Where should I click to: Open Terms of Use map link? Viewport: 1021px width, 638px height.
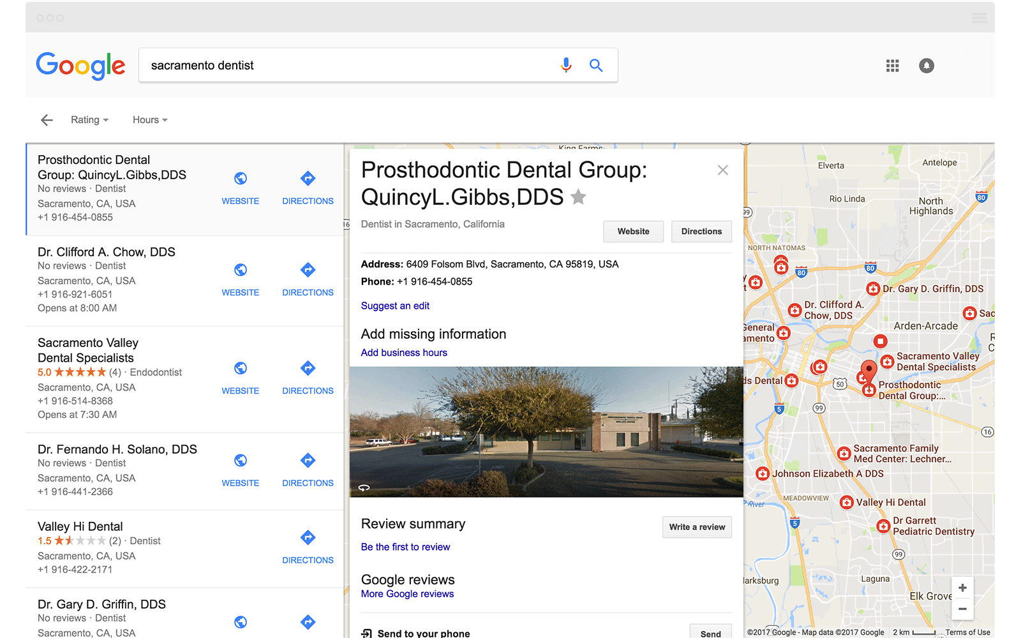tap(967, 632)
